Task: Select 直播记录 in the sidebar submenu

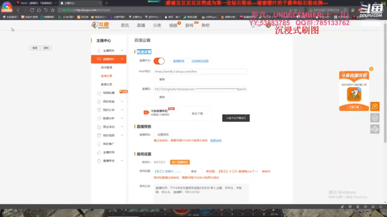Action: click(106, 84)
